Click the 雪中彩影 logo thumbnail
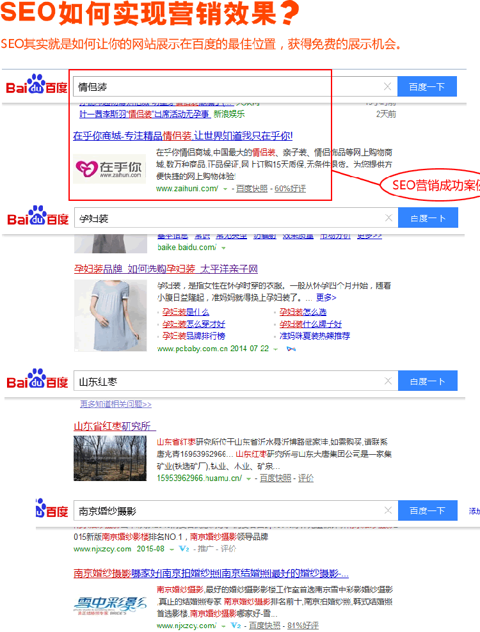 tap(110, 606)
